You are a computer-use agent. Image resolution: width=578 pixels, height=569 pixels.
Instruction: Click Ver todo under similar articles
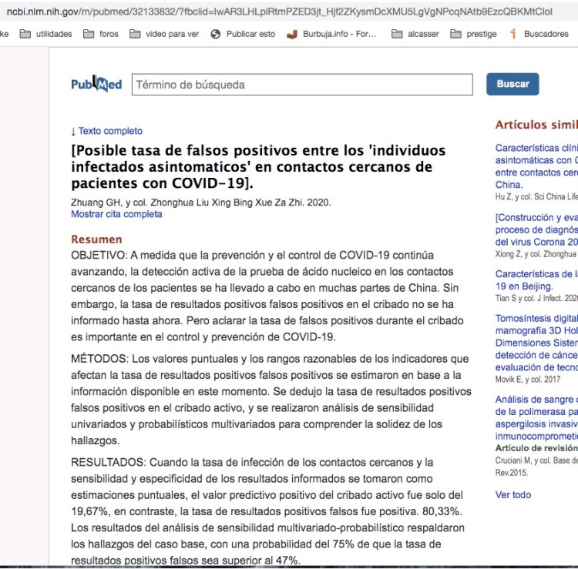[513, 494]
